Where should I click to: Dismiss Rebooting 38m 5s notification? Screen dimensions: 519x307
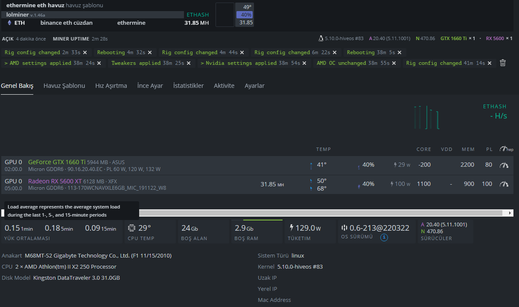click(399, 52)
